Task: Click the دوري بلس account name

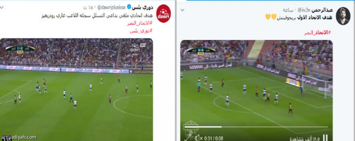Action: 142,7
